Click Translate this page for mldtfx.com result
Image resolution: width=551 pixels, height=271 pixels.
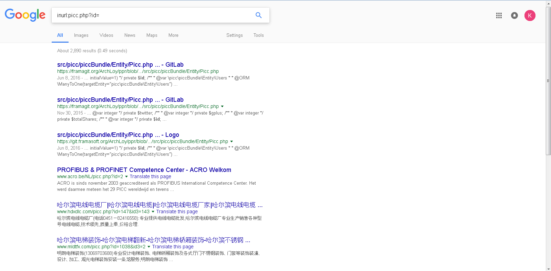coord(173,247)
